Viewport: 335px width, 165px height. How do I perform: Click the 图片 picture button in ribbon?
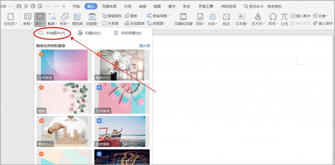pos(40,19)
